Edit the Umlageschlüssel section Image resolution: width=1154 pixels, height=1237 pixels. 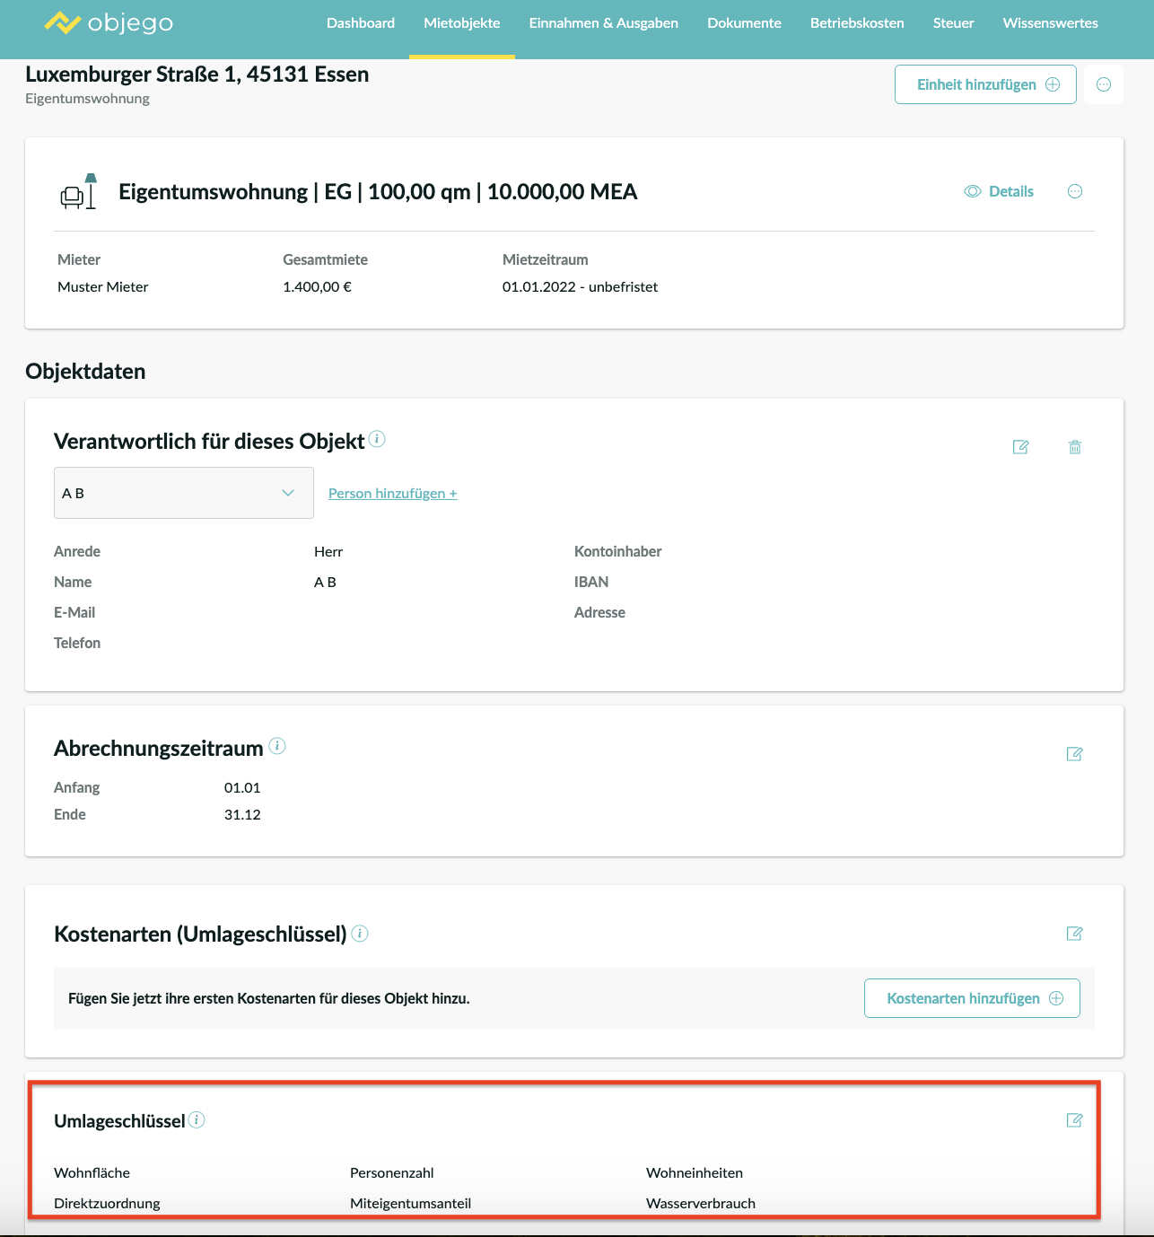click(x=1074, y=1120)
